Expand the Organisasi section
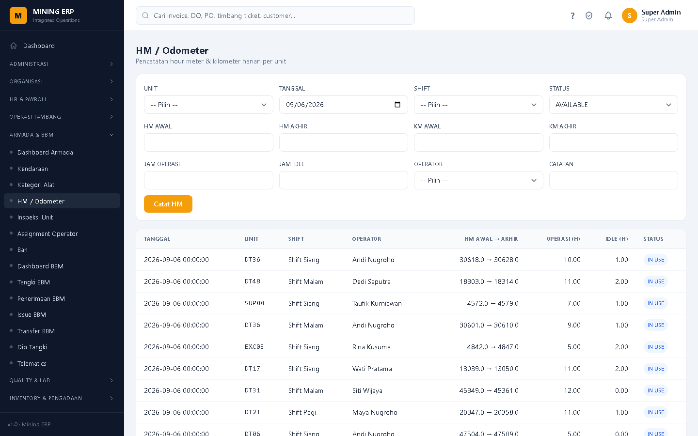 pos(62,81)
